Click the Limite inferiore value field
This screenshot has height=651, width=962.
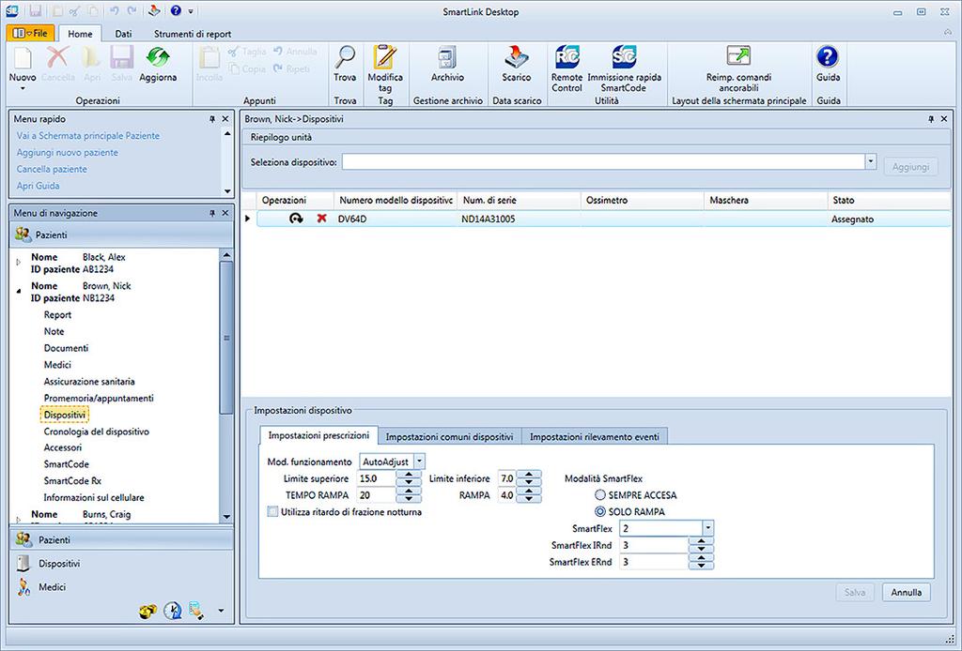[506, 478]
